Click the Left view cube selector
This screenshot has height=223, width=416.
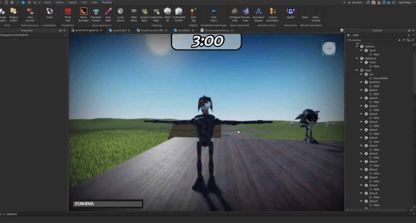329,48
